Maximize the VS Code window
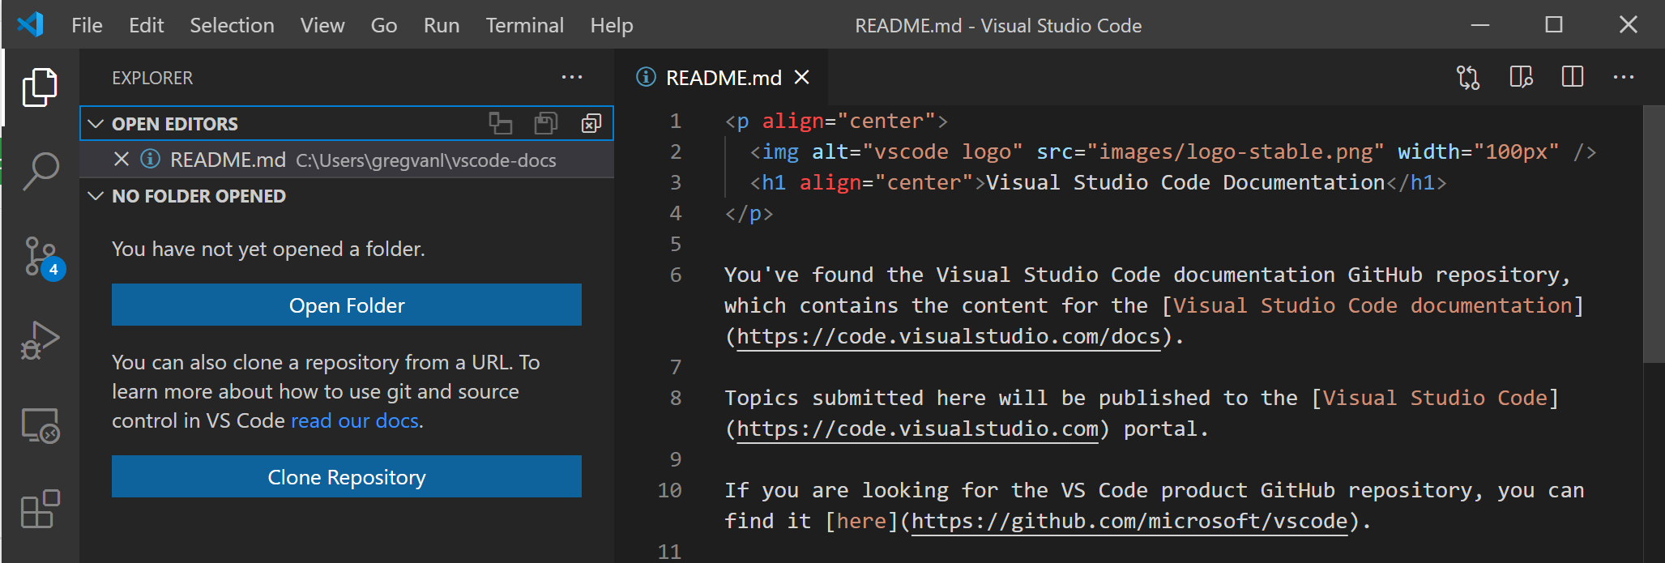This screenshot has height=563, width=1665. point(1554,25)
